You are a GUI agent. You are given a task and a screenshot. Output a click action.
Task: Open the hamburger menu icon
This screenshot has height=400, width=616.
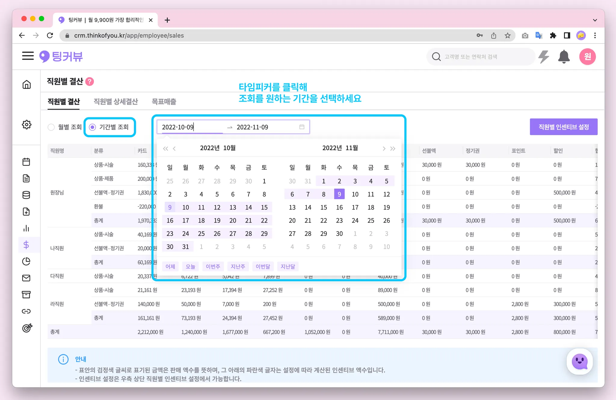pos(28,56)
